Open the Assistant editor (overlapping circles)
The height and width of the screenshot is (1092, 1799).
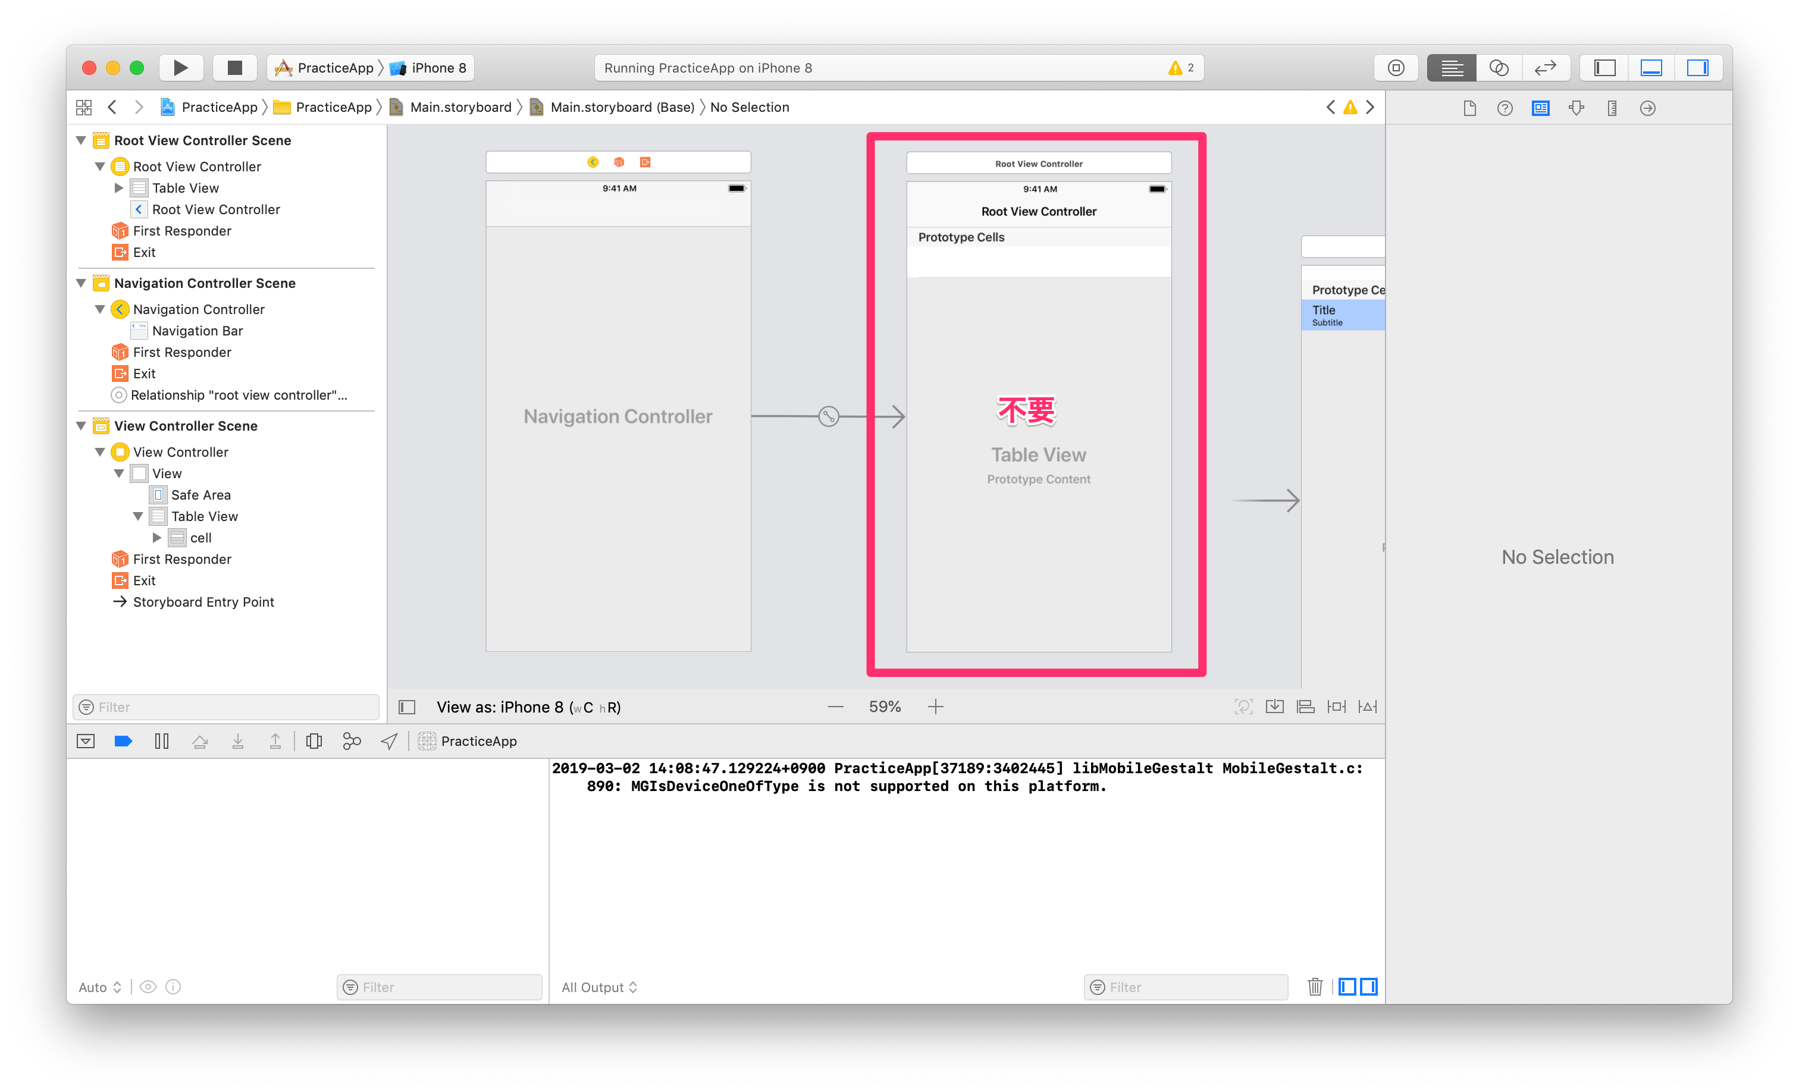point(1498,68)
